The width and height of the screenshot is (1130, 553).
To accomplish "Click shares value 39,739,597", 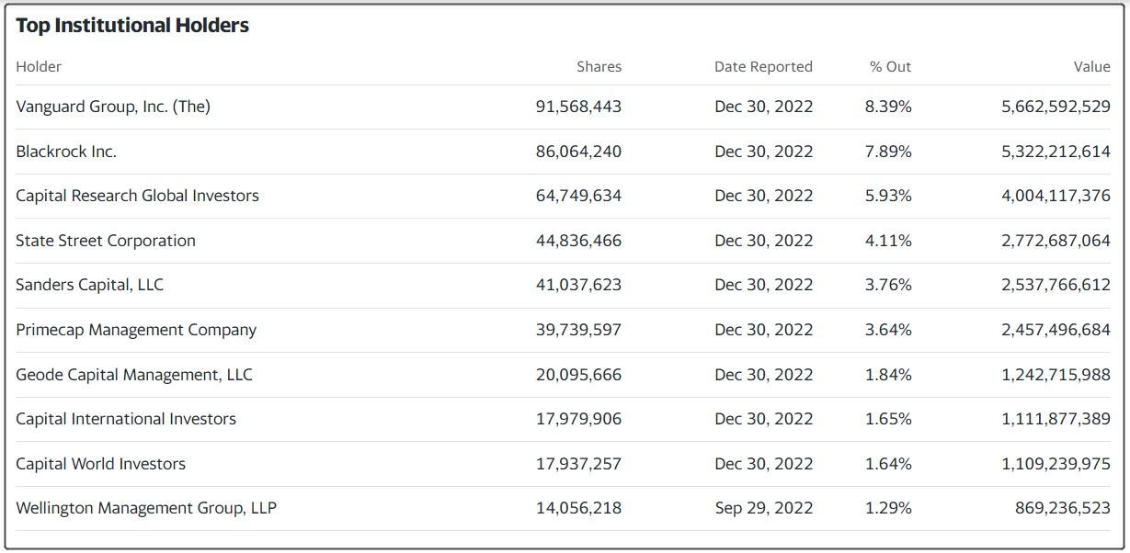I will click(578, 330).
